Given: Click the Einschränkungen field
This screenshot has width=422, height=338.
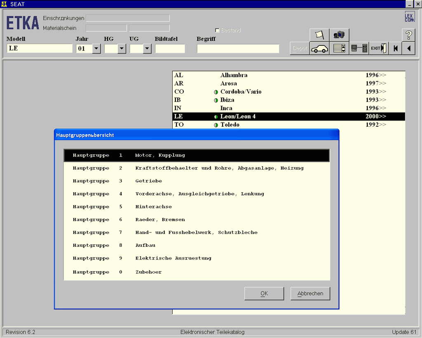Looking at the screenshot, I should [128, 18].
